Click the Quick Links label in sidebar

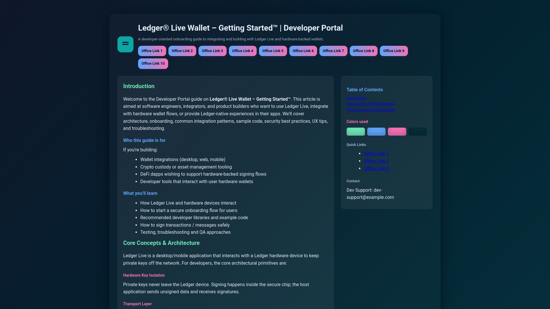[x=356, y=145]
